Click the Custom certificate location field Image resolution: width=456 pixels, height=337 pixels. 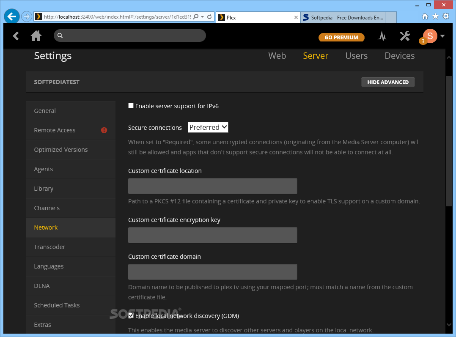pyautogui.click(x=213, y=186)
